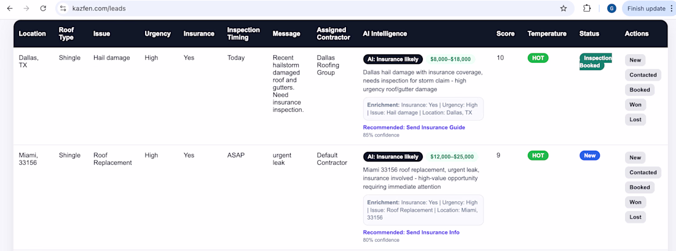Click the Roof Type column header
Viewport: 676px width, 251px height.
pos(66,34)
